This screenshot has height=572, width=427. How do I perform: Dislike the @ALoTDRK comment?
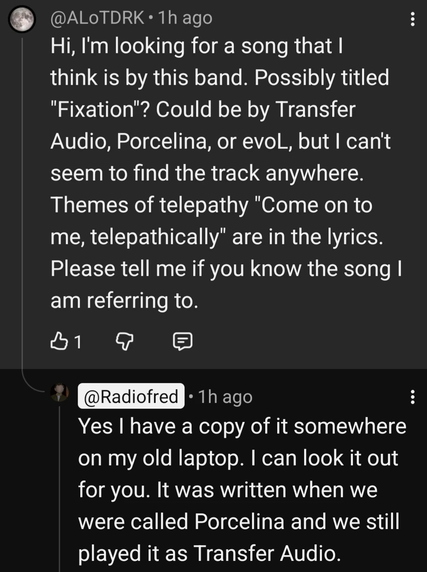pyautogui.click(x=124, y=341)
